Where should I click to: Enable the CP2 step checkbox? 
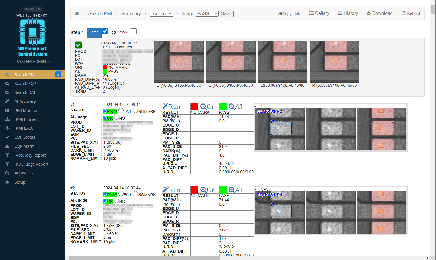click(x=134, y=31)
